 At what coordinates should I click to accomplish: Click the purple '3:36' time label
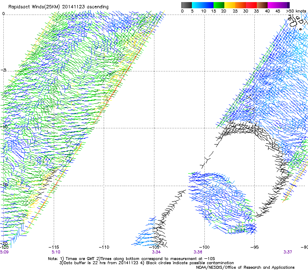[x=198, y=252]
